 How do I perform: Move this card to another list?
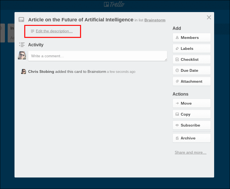tap(191, 103)
